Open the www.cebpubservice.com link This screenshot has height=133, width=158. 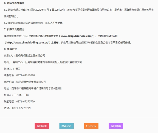pyautogui.click(x=77, y=36)
